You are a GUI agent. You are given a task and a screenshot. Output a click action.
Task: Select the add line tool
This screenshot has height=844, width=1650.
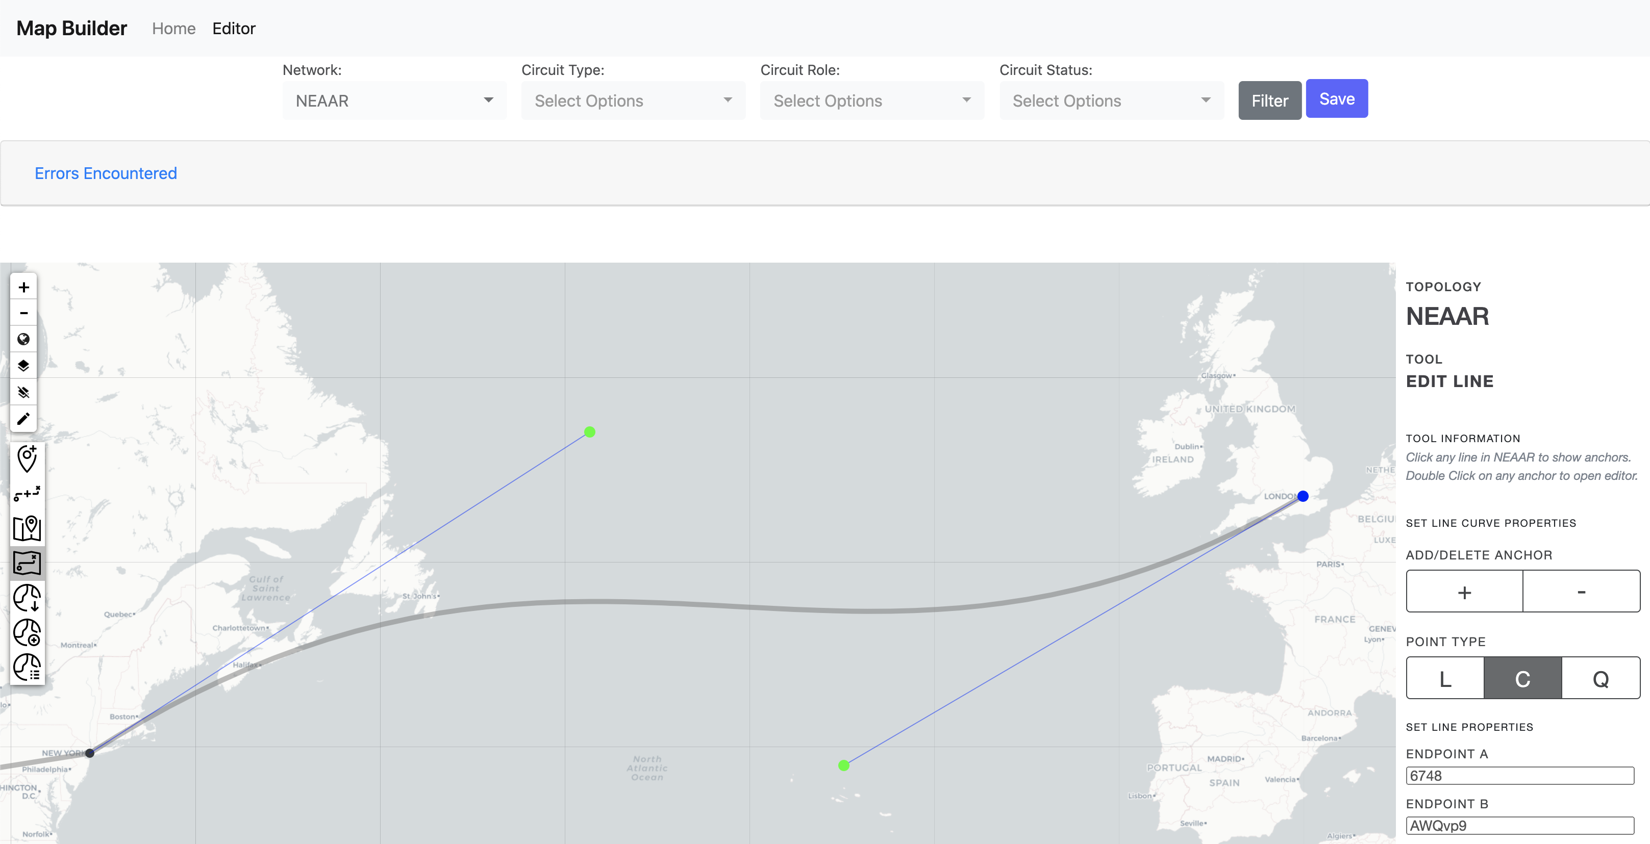pos(27,493)
